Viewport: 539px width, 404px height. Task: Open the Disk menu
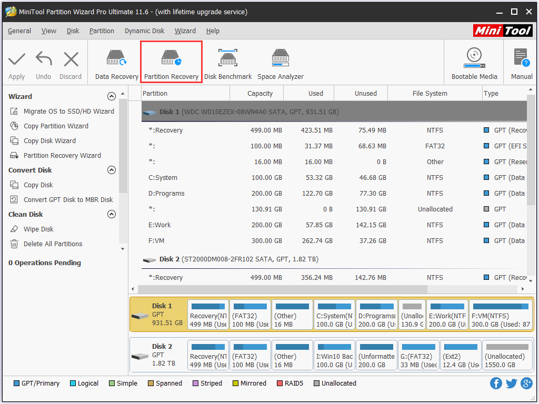73,31
